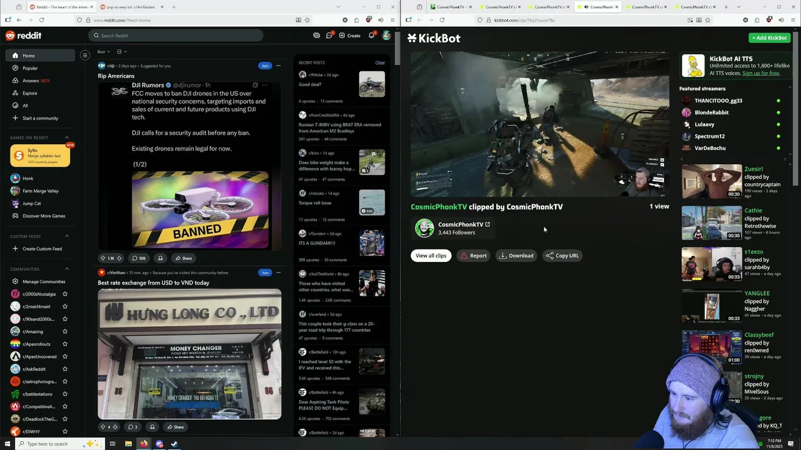Viewport: 801px width, 450px height.
Task: Favorite r/AskReddit with star
Action: point(65,369)
